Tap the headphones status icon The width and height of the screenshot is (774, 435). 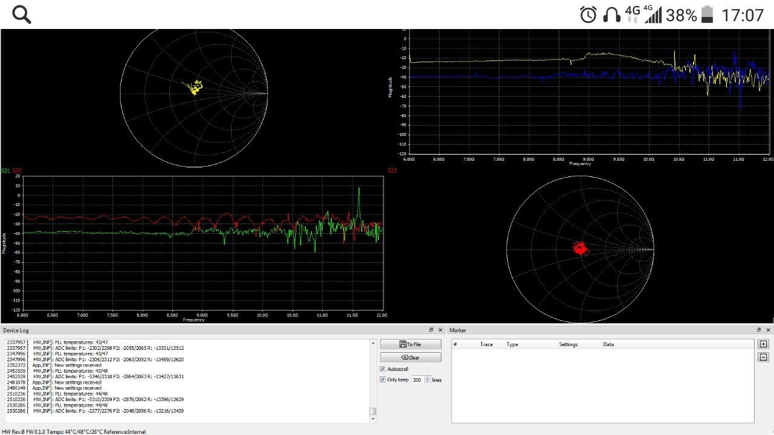point(611,14)
